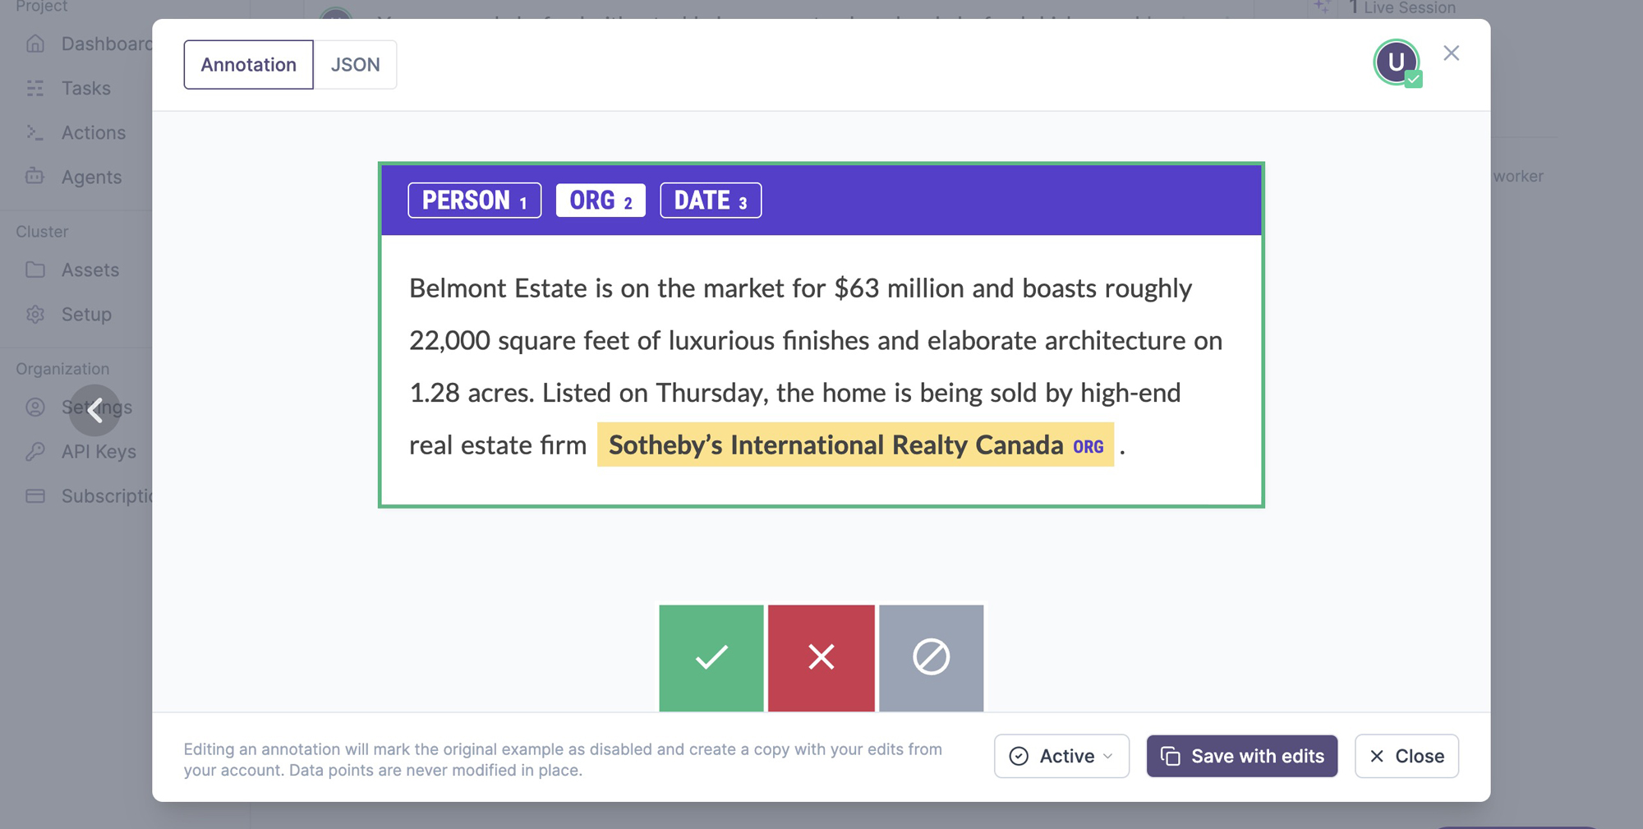The width and height of the screenshot is (1643, 829).
Task: Click the Save with edits button
Action: pos(1242,756)
